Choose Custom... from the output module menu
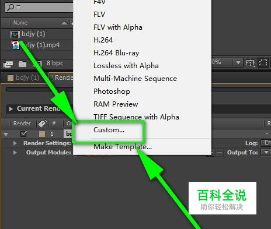Screen dimensions: 271x229 pos(109,130)
